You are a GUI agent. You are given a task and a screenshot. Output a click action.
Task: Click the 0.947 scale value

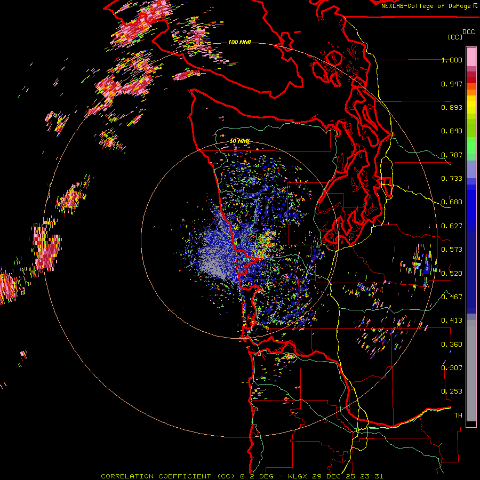click(x=452, y=84)
